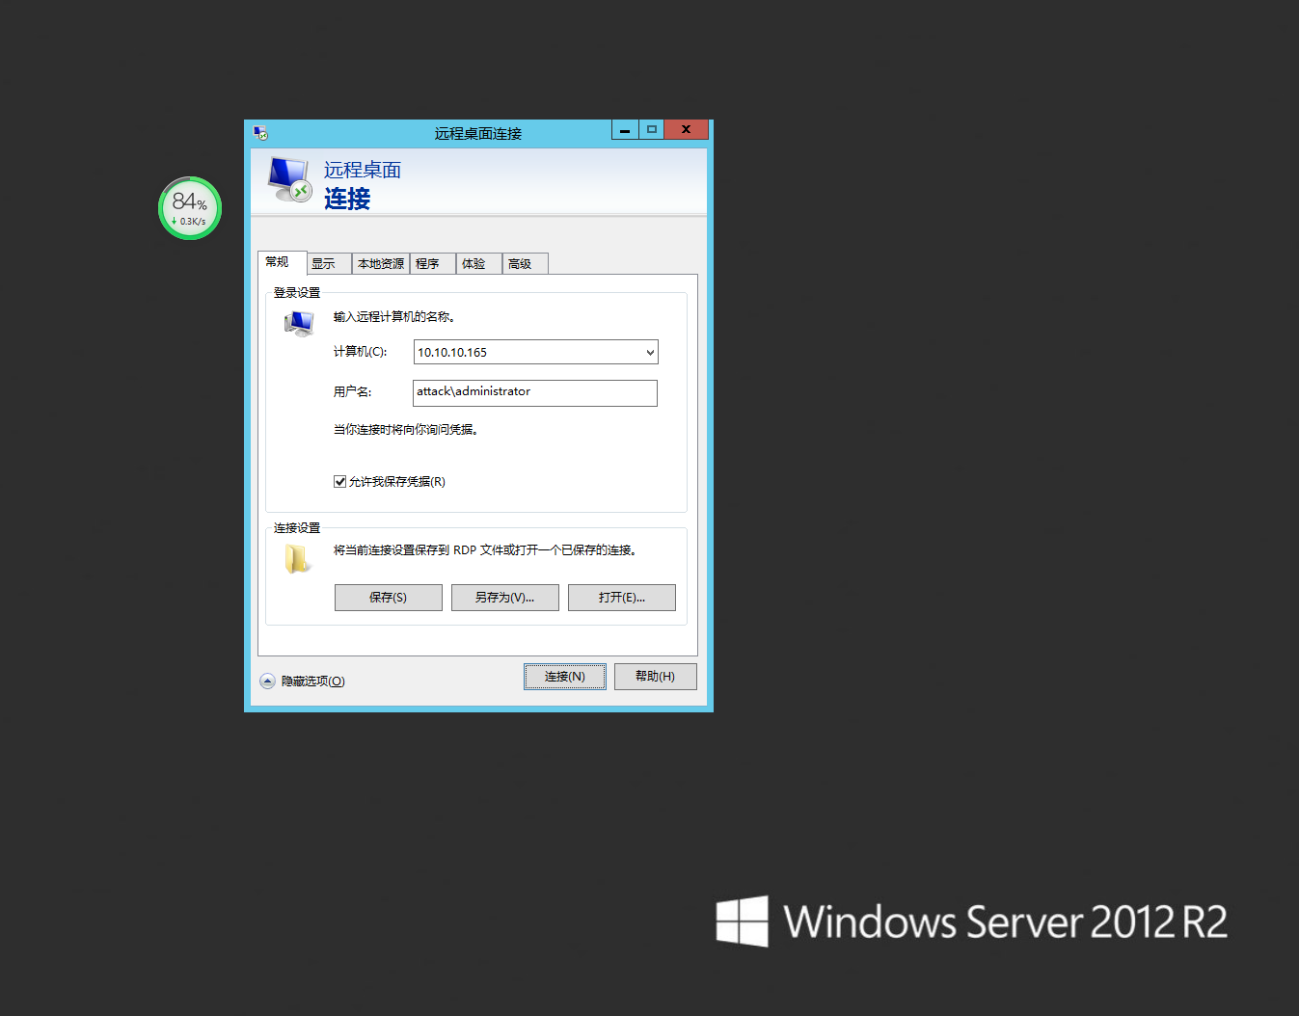Click the 连接(N) button
1299x1016 pixels.
click(x=565, y=677)
